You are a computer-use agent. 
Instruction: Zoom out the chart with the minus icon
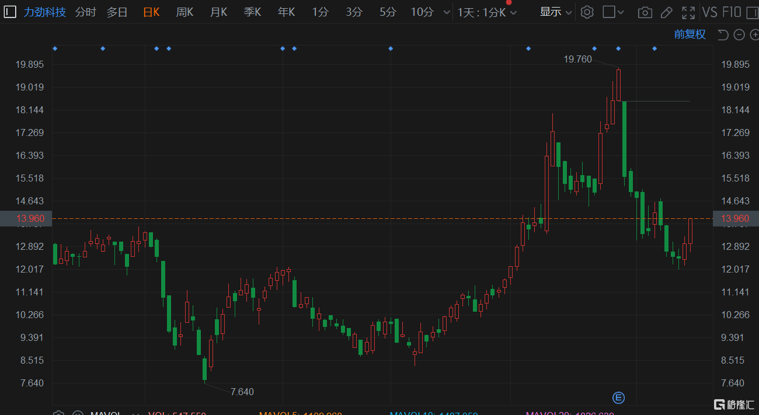[x=739, y=35]
